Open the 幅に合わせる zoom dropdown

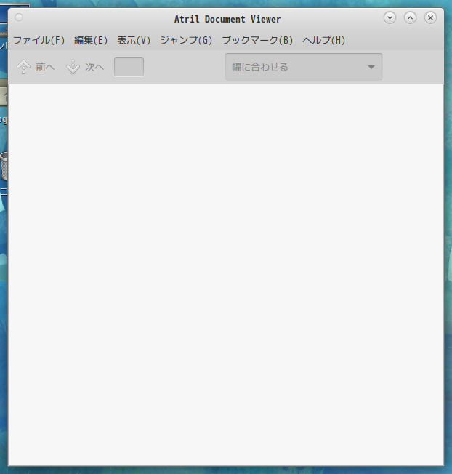pyautogui.click(x=304, y=67)
